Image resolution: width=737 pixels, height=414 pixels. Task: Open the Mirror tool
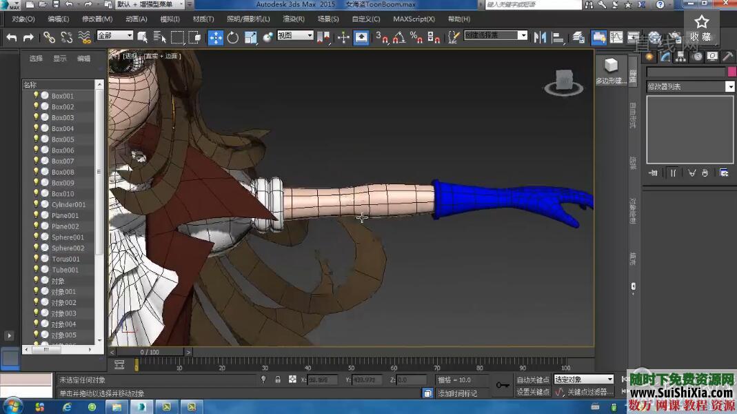pos(540,37)
